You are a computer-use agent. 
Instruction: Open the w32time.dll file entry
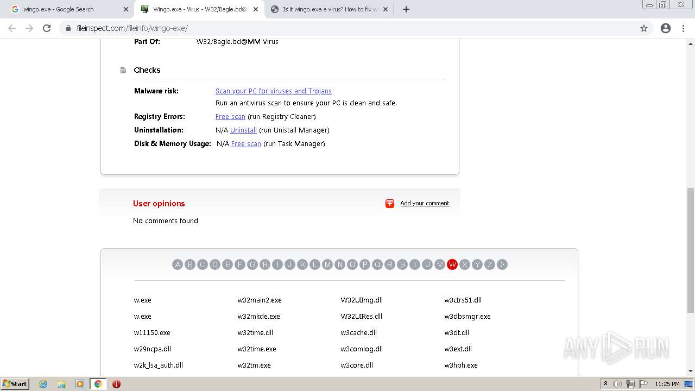click(x=255, y=332)
